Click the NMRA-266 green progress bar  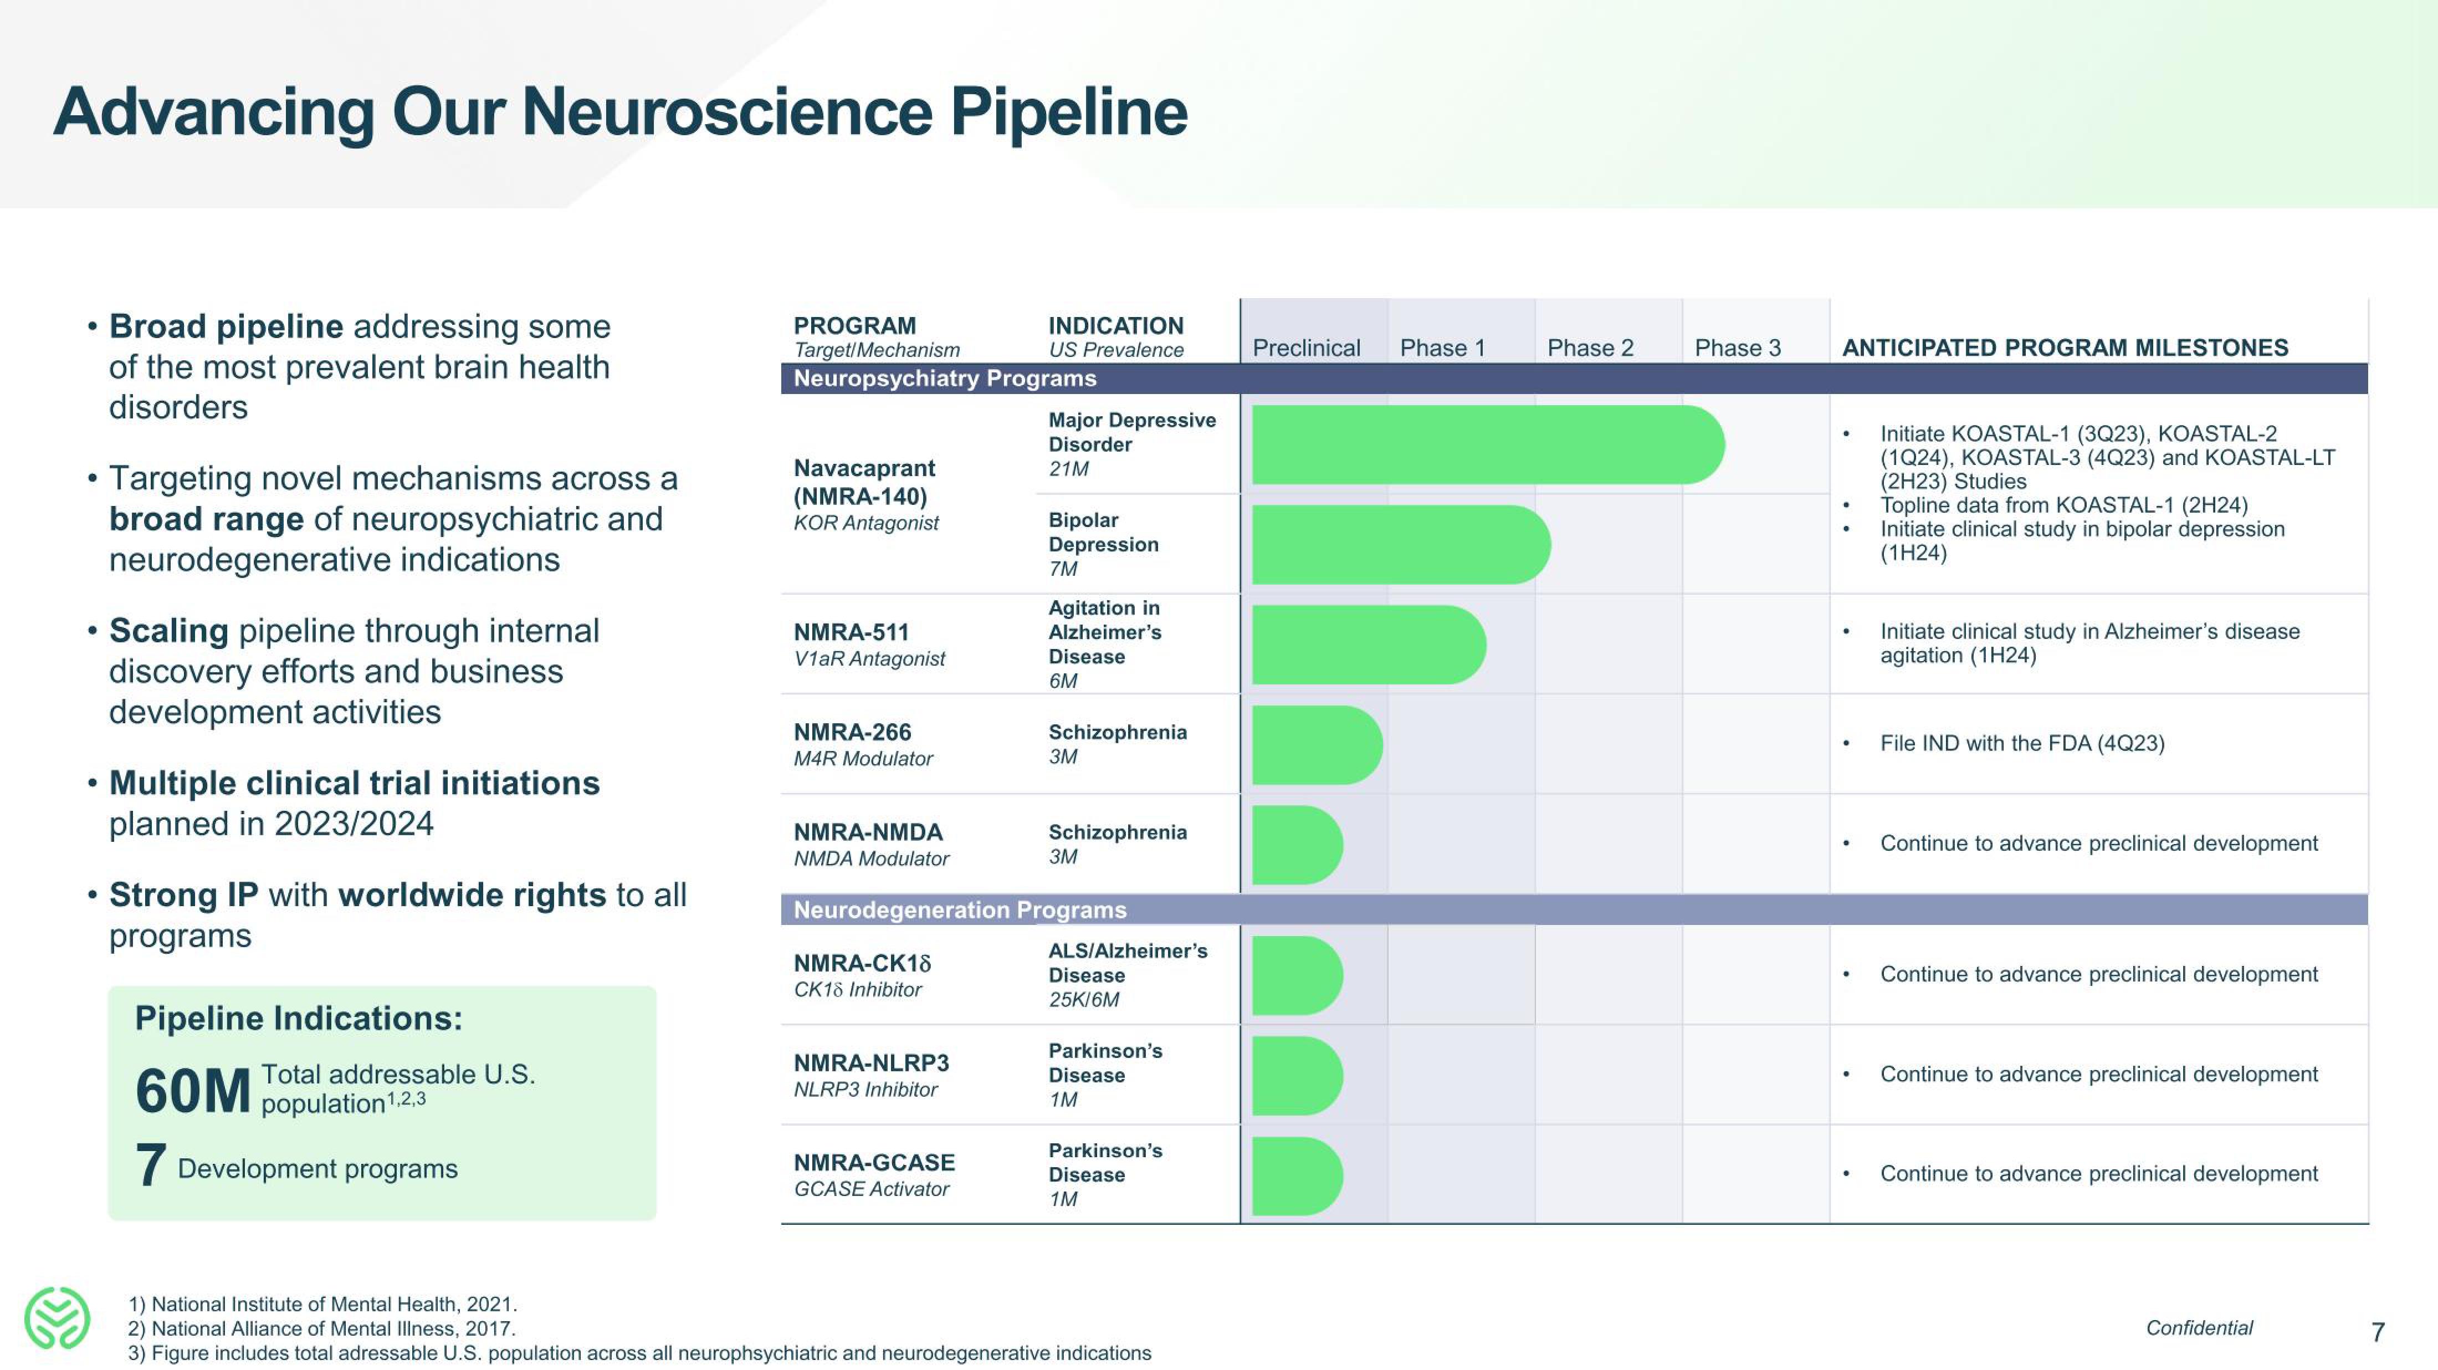pos(1317,745)
